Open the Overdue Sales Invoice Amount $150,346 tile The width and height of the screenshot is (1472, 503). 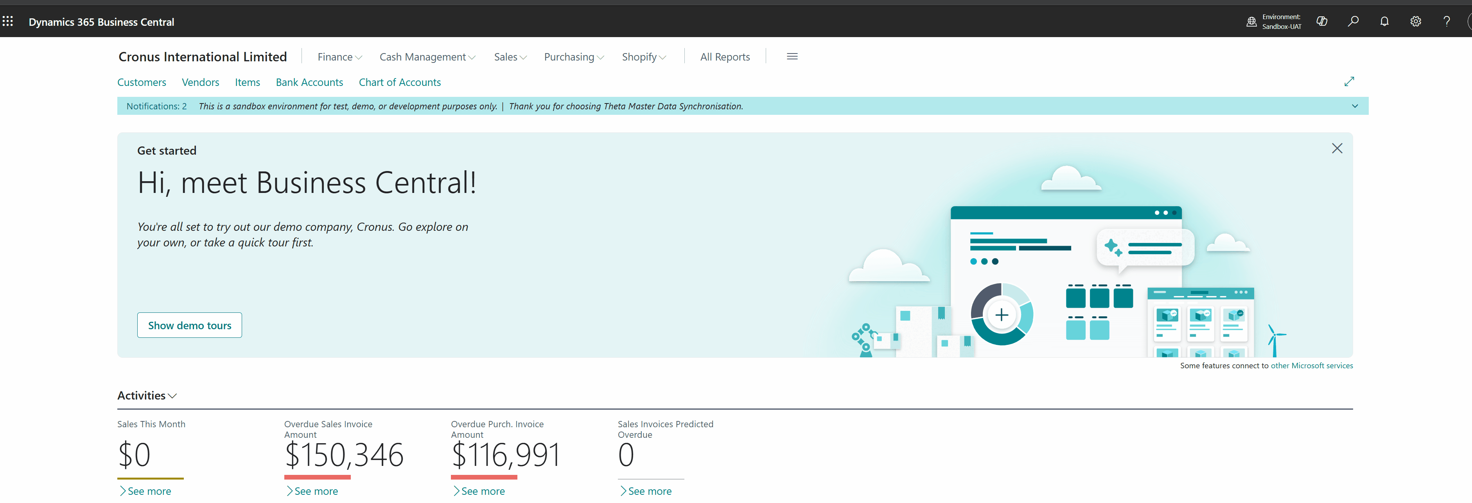(343, 455)
